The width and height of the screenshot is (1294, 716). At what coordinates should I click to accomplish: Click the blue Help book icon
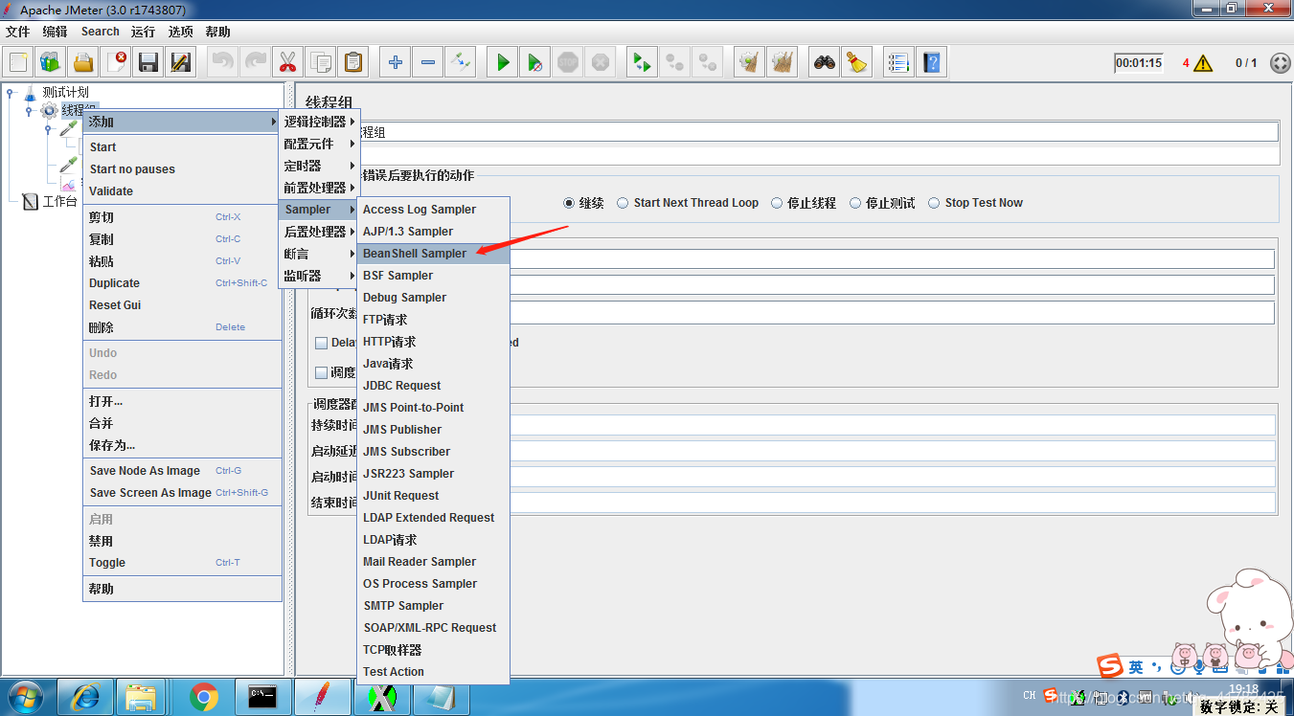coord(931,63)
